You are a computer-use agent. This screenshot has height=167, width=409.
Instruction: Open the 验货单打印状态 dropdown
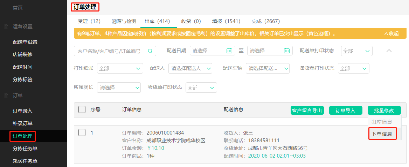pyautogui.click(x=201, y=88)
